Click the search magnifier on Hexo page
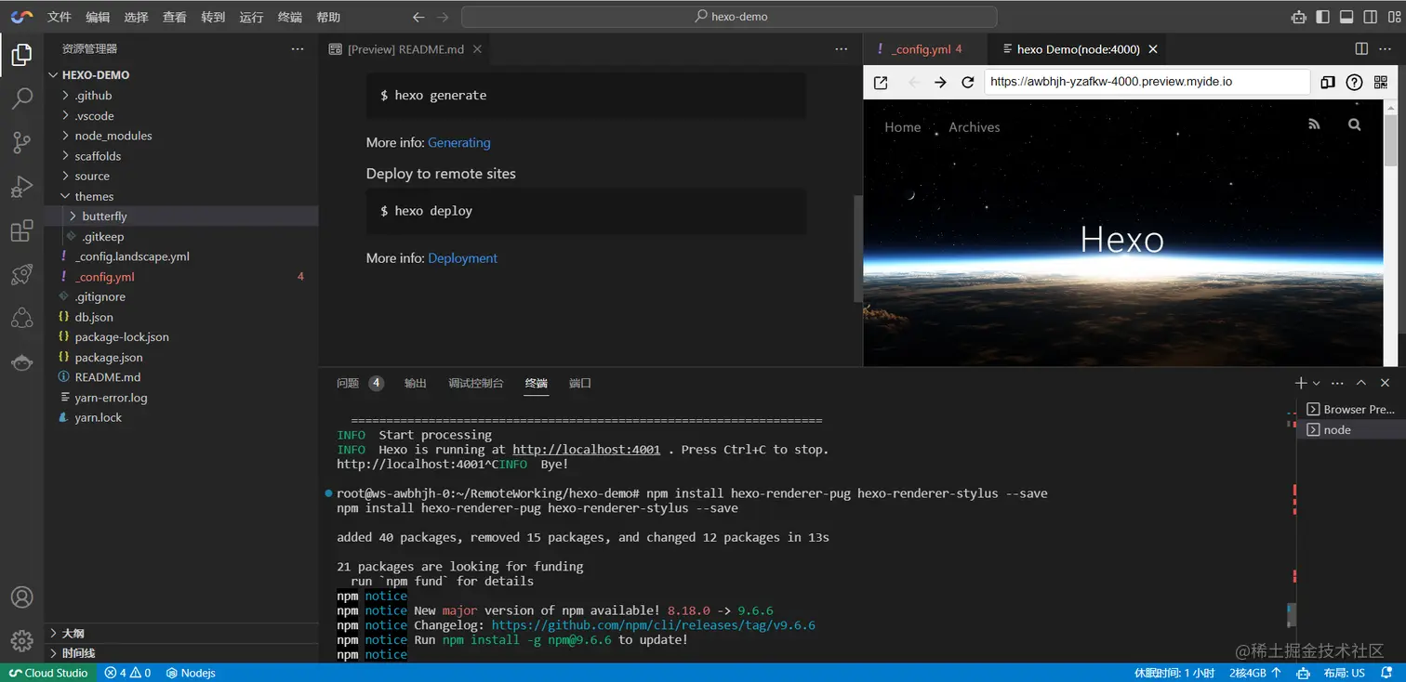 [x=1354, y=124]
